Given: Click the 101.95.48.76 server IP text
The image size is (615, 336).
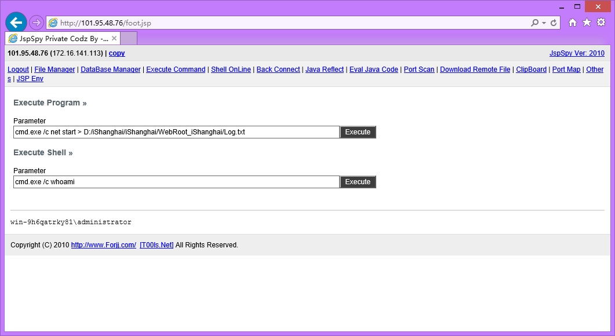Looking at the screenshot, I should (x=28, y=53).
